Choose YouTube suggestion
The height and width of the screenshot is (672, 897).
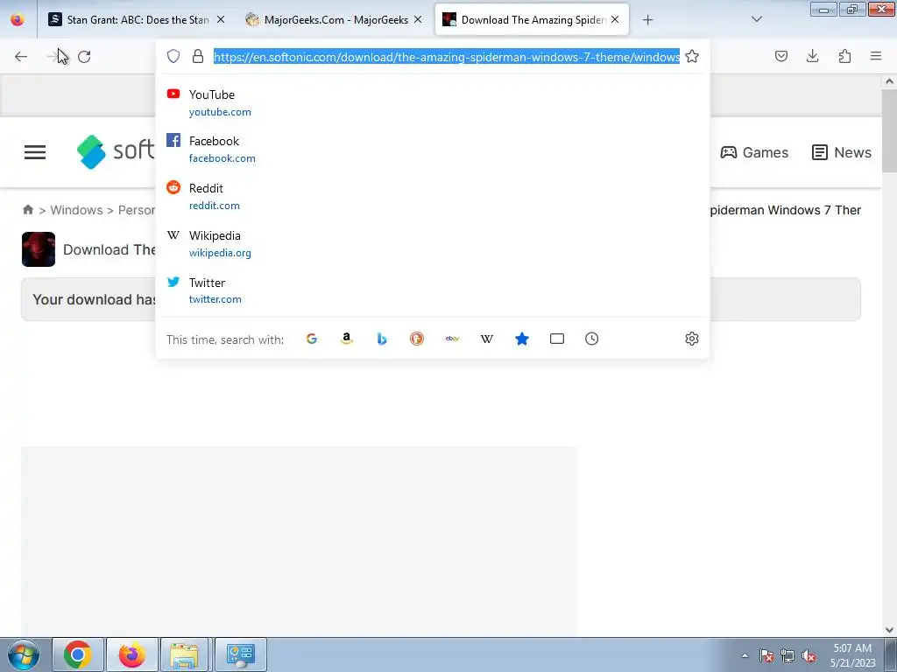click(433, 102)
